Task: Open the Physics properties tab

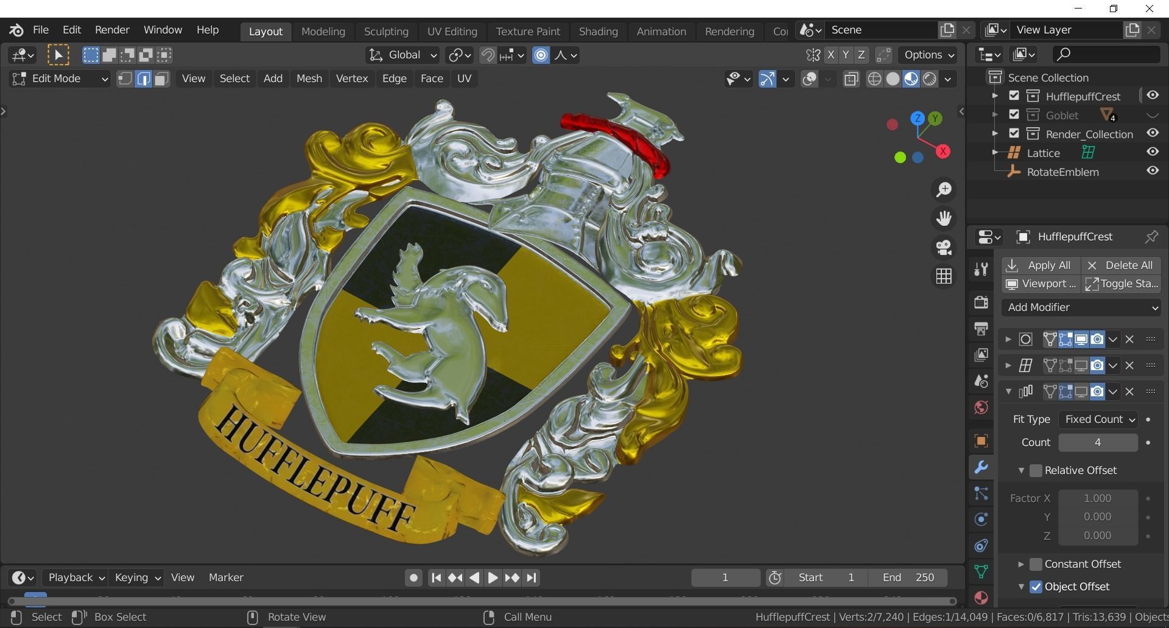Action: click(x=981, y=519)
